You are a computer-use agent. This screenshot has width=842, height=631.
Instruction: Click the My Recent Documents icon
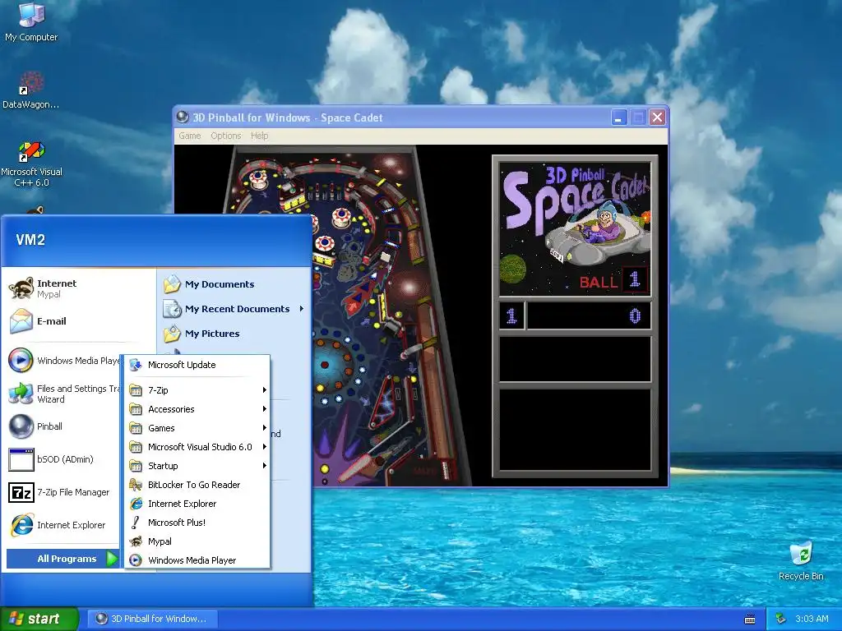(173, 309)
